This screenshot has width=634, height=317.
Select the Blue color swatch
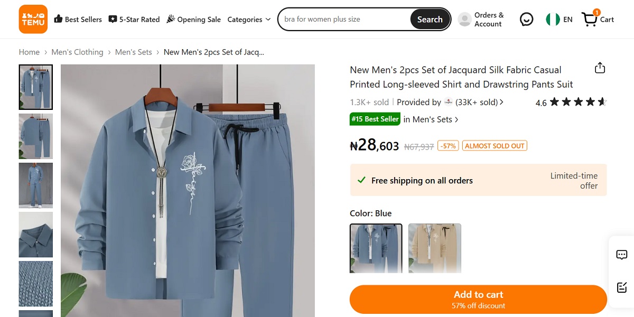pos(376,248)
